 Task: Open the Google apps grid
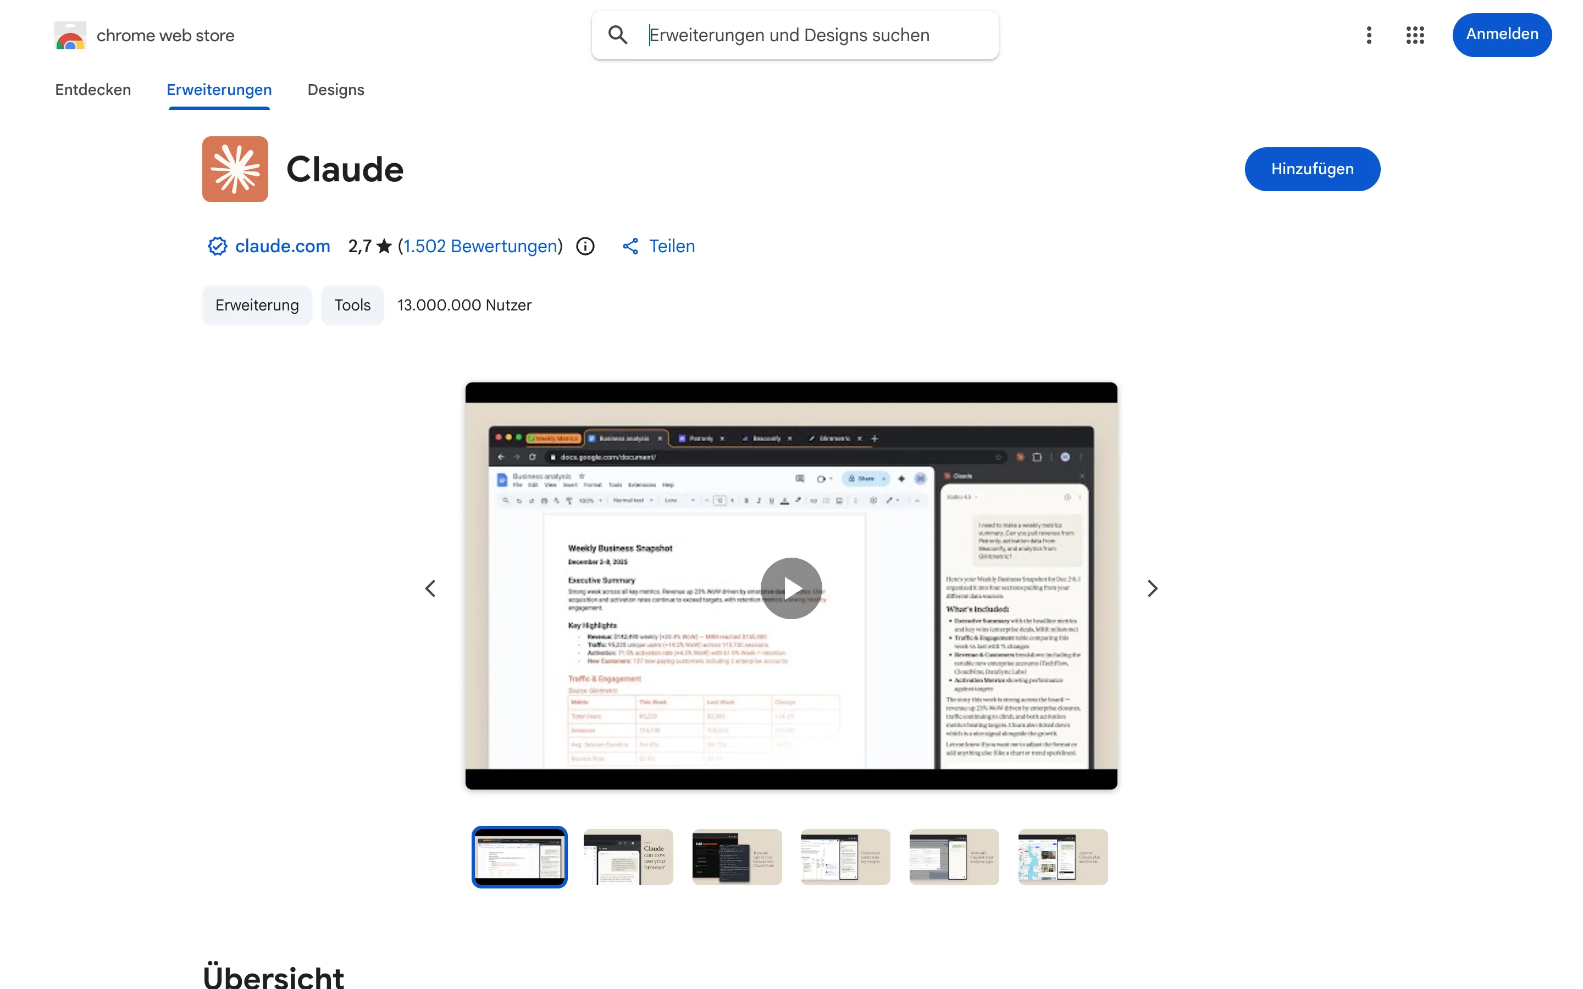1415,35
